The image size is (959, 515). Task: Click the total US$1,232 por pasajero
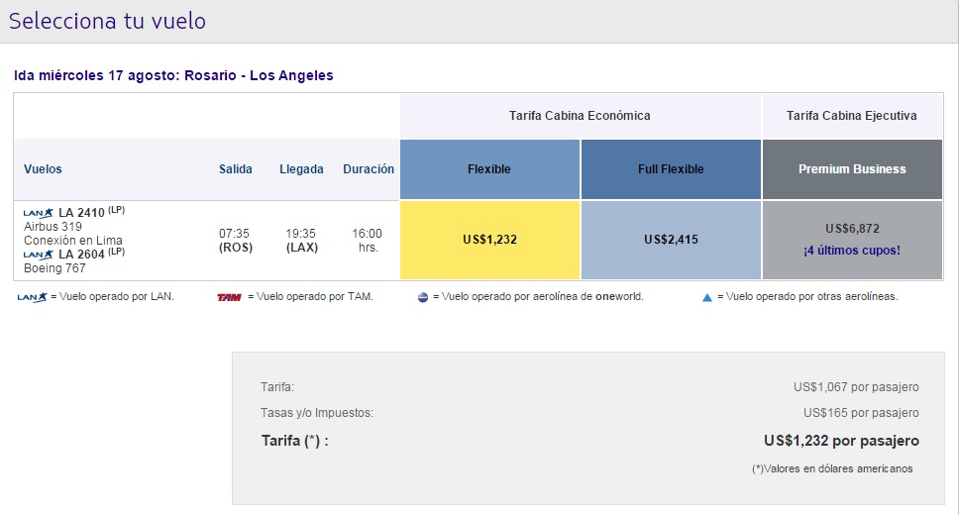841,441
